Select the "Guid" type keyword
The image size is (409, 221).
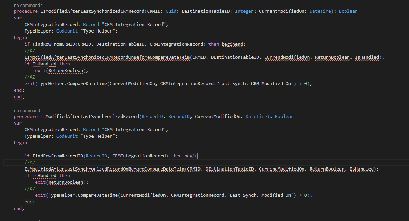click(171, 11)
